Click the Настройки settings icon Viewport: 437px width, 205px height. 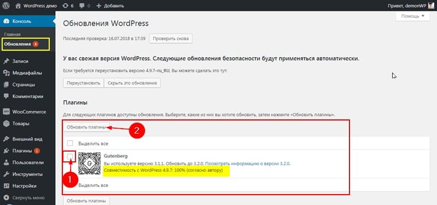(x=7, y=186)
